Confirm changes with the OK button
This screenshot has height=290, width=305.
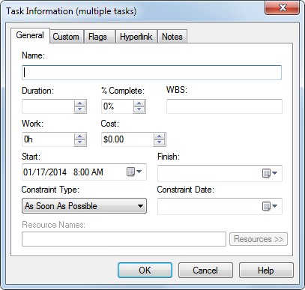tap(145, 270)
